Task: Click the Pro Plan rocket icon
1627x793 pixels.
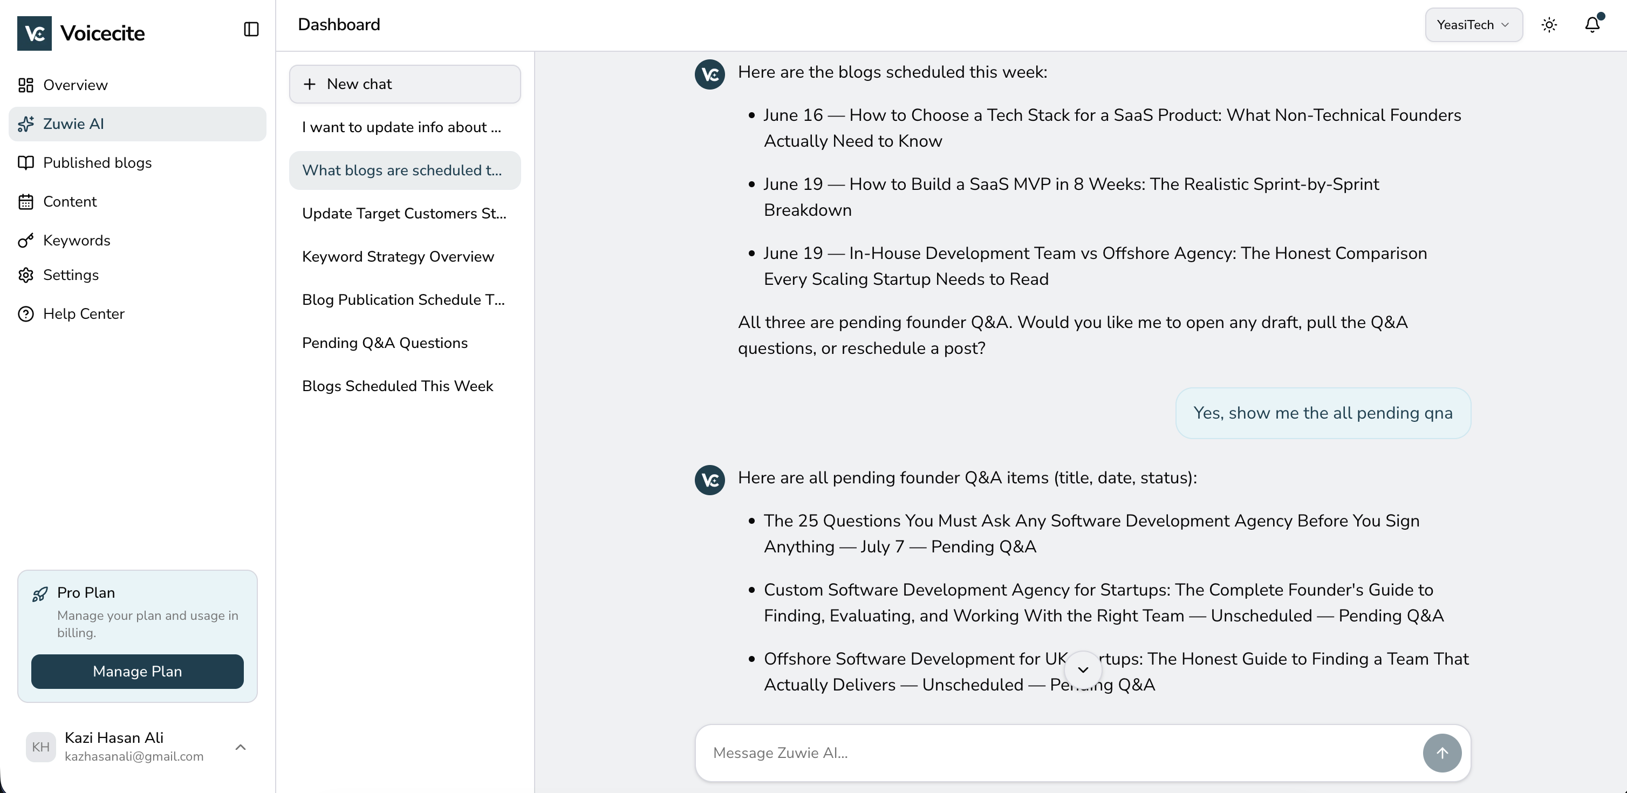Action: [x=40, y=593]
